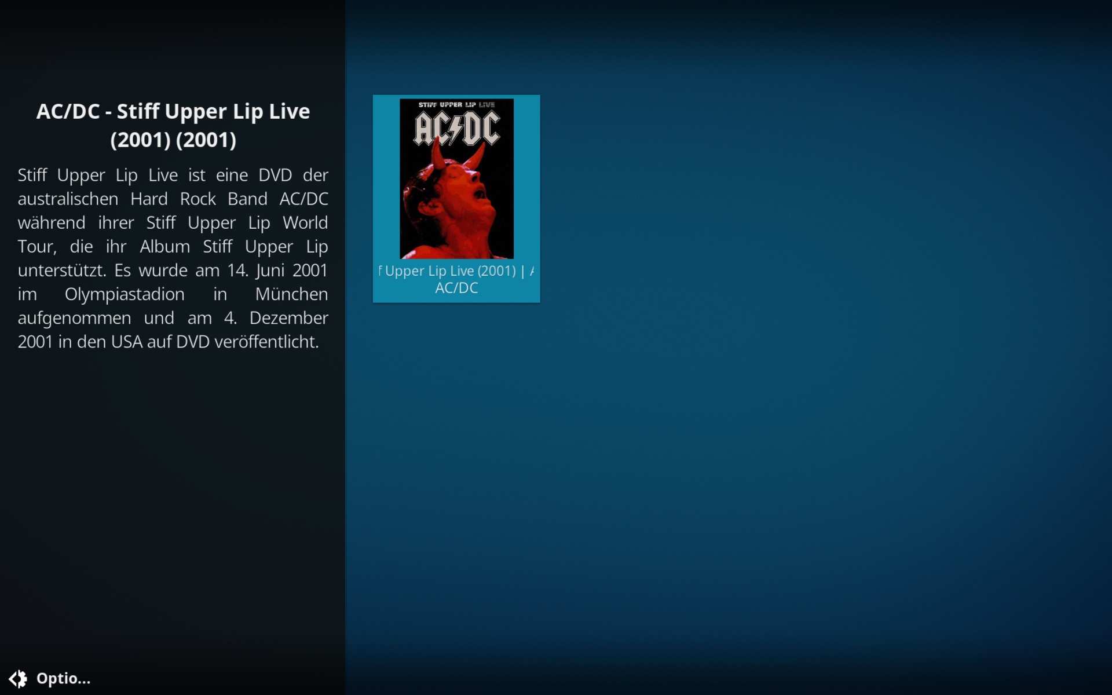The height and width of the screenshot is (695, 1112).
Task: Select the AC/DC concert poster thumbnail
Action: pos(456,178)
